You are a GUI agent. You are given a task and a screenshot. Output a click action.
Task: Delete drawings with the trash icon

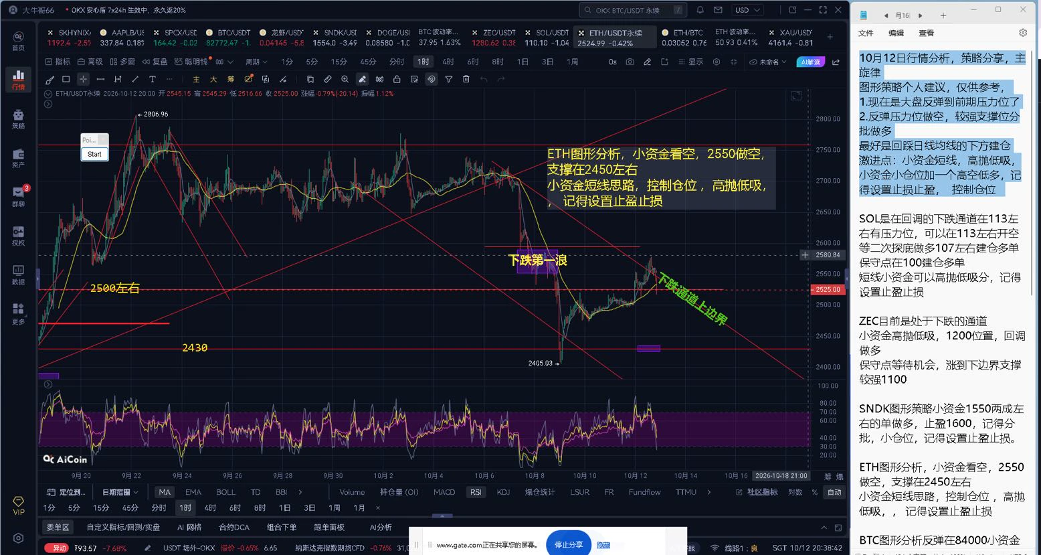[x=466, y=79]
